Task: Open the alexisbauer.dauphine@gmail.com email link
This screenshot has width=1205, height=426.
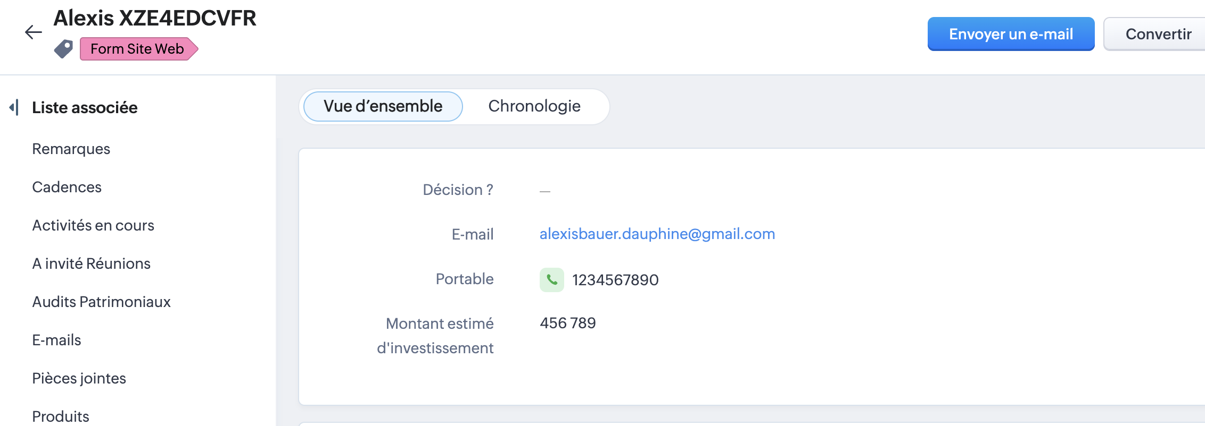Action: pyautogui.click(x=657, y=234)
